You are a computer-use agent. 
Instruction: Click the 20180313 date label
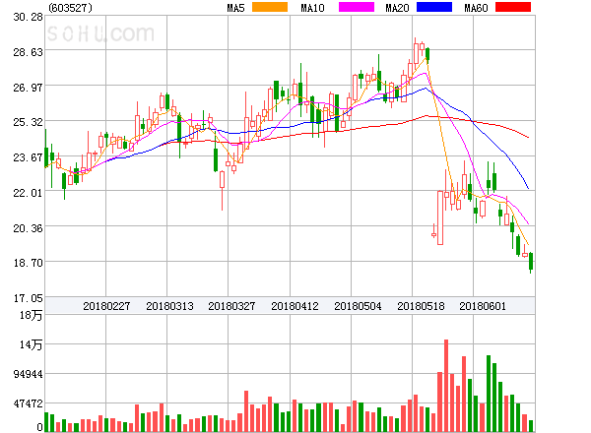tap(169, 306)
